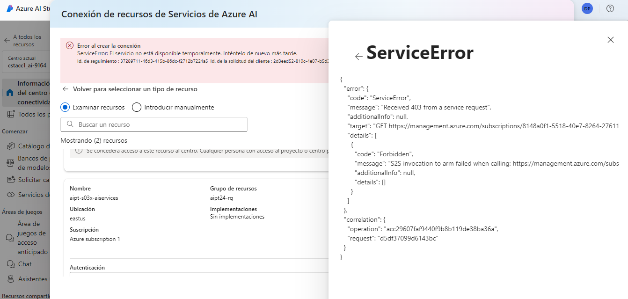
Task: Select the Introducir manualmente radio button
Action: [x=137, y=107]
